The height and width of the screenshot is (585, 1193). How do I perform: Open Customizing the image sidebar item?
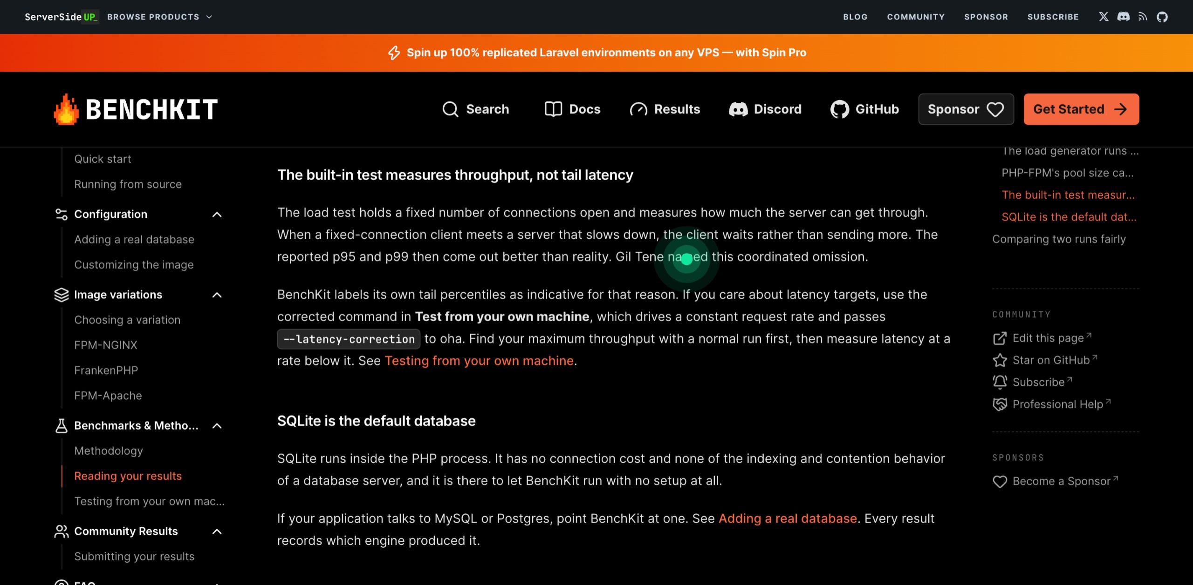click(x=134, y=265)
